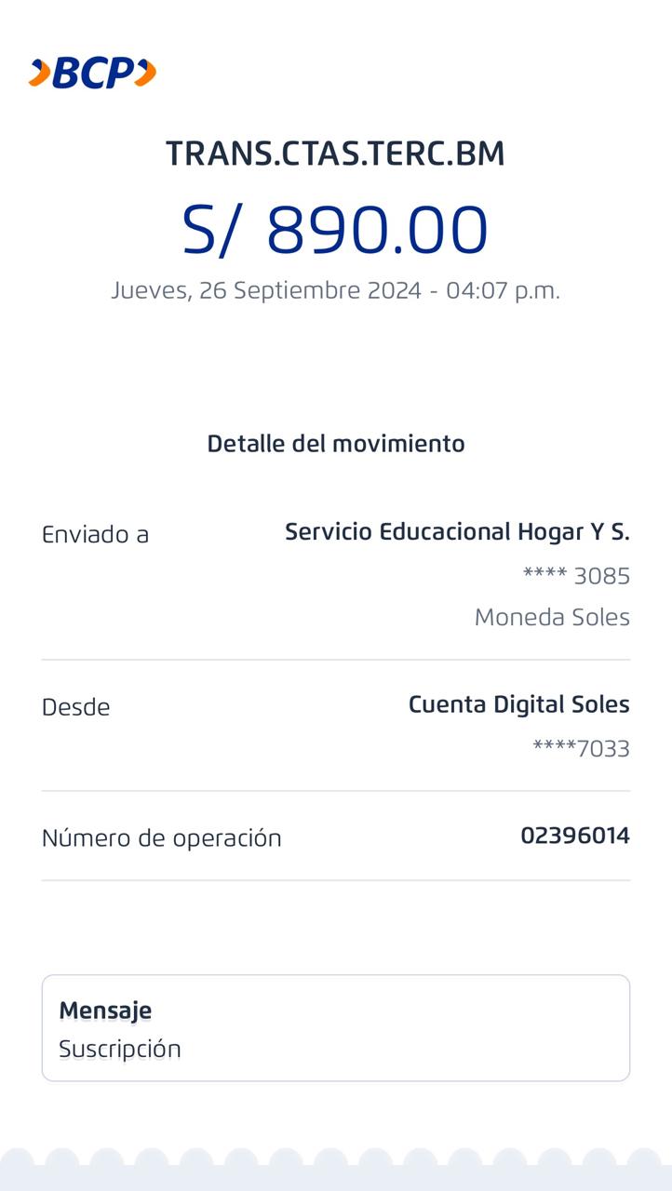Select recipient Servicio Educacional Hogar Y S.
This screenshot has width=672, height=1191.
pyautogui.click(x=457, y=531)
